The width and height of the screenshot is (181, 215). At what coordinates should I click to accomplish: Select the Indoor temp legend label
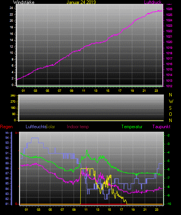point(78,127)
